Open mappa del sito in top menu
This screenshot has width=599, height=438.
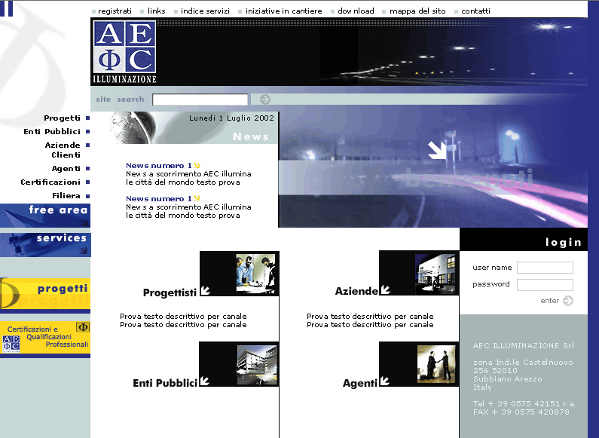[x=417, y=11]
